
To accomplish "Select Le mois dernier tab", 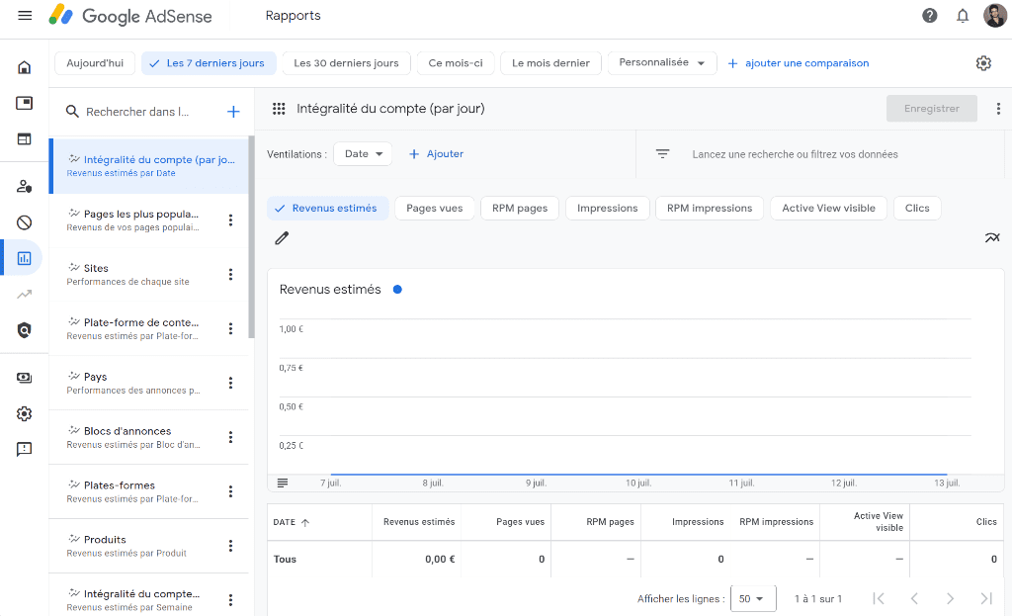I will coord(550,63).
